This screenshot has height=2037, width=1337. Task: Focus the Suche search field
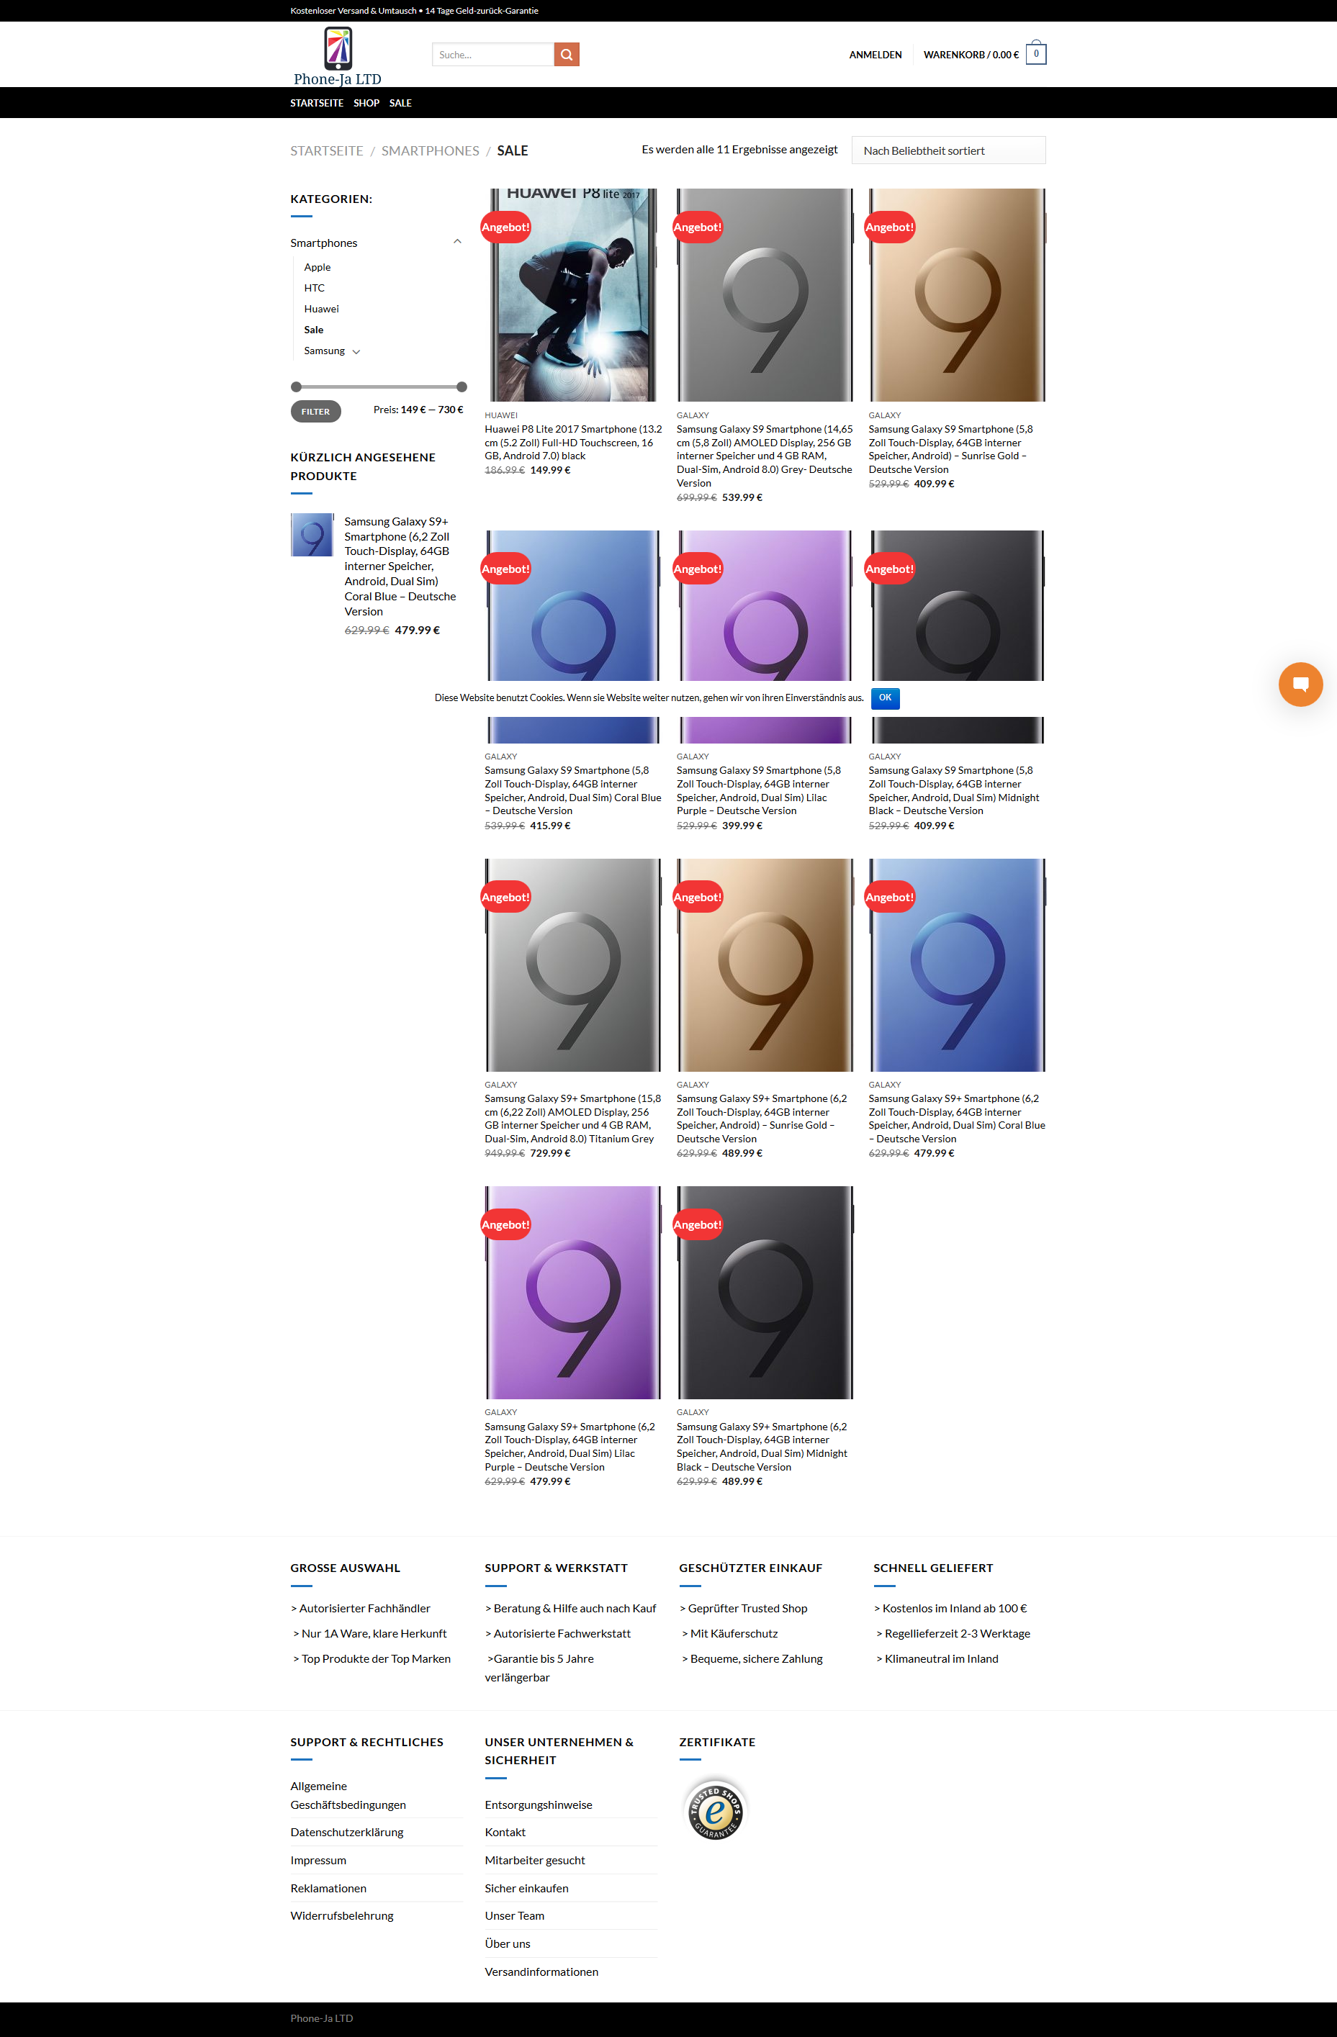[x=493, y=55]
